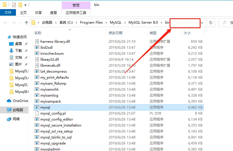This screenshot has width=233, height=151.
Task: Click the ibd2sdi application icon
Action: point(37,48)
